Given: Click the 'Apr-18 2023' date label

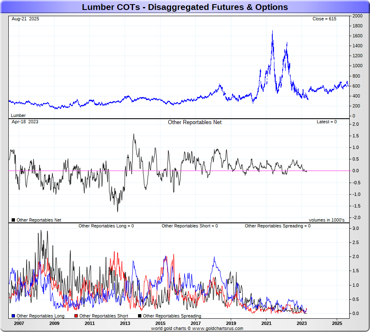Looking at the screenshot, I should pyautogui.click(x=25, y=122).
